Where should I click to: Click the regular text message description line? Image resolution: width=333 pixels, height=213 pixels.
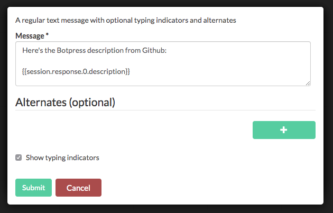pyautogui.click(x=125, y=20)
